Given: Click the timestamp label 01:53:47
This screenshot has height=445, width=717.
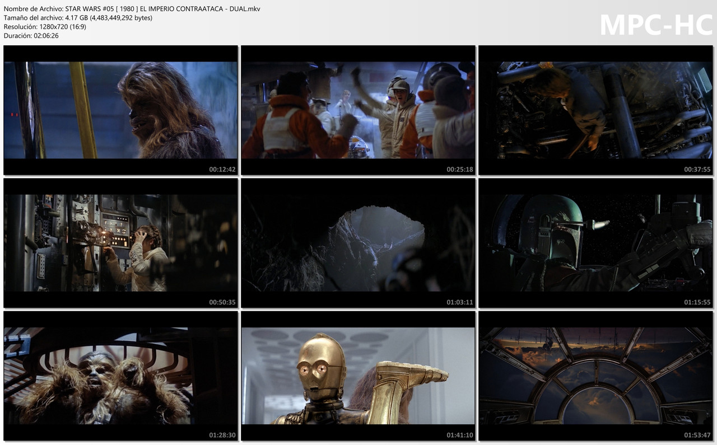Looking at the screenshot, I should click(697, 435).
